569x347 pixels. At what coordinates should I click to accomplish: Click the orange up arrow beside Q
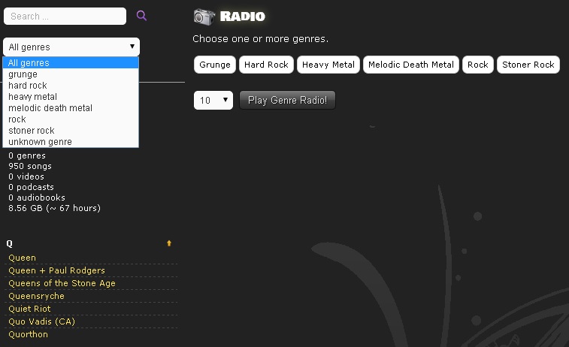[x=169, y=243]
